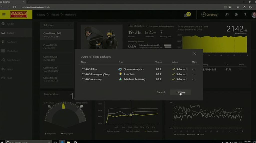Open Edge from the Windows taskbar
This screenshot has height=143, width=256.
click(x=62, y=142)
